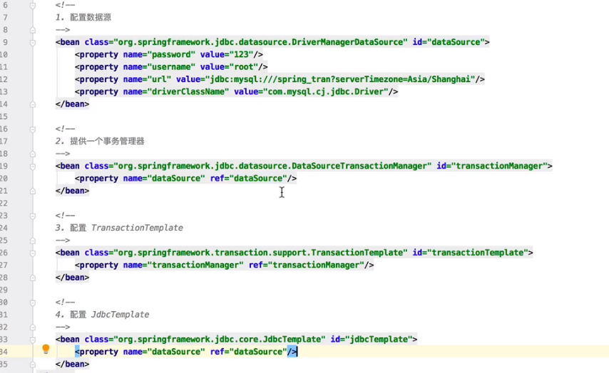The width and height of the screenshot is (609, 373).
Task: Click 'property' tag name on line 13
Action: tap(98, 92)
